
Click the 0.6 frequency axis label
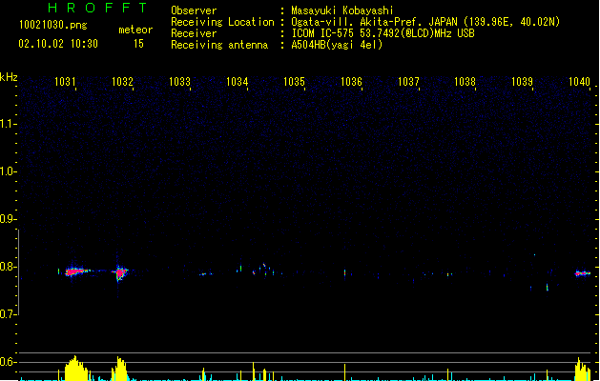tap(8, 362)
